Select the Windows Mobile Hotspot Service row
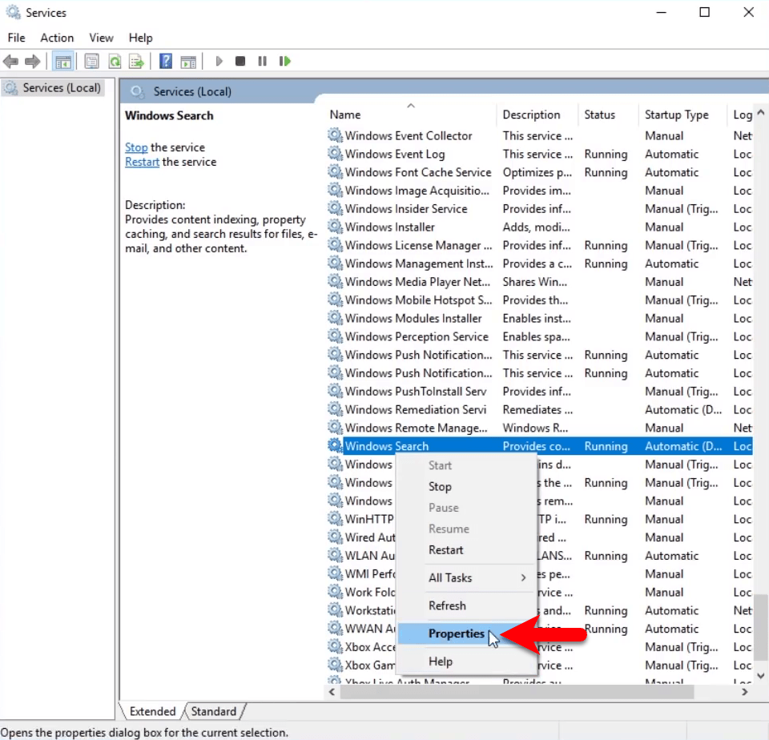The width and height of the screenshot is (769, 740). click(x=539, y=300)
